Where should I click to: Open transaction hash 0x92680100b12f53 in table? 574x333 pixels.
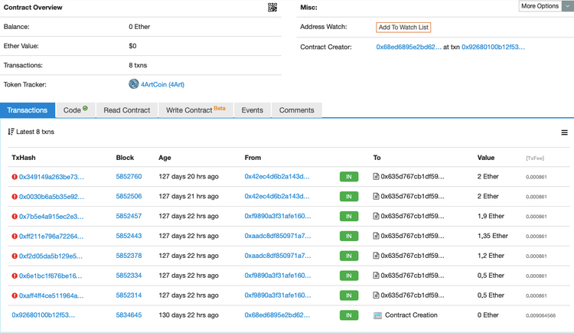[x=43, y=315]
